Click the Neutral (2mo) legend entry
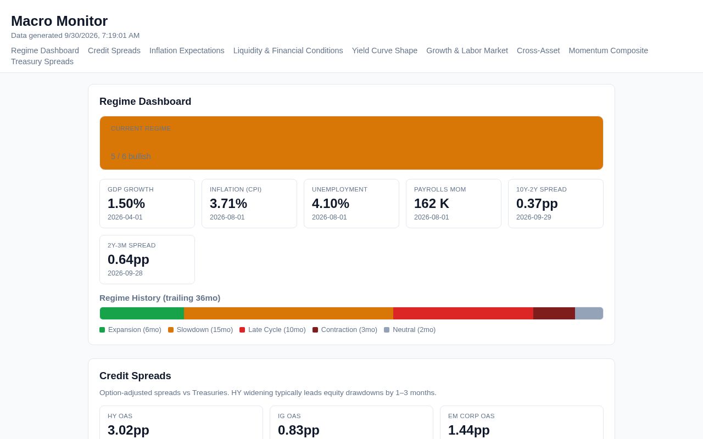703x439 pixels. [x=410, y=330]
